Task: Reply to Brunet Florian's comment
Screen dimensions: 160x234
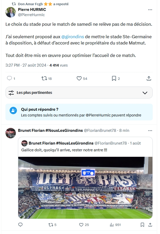Action: click(x=21, y=225)
